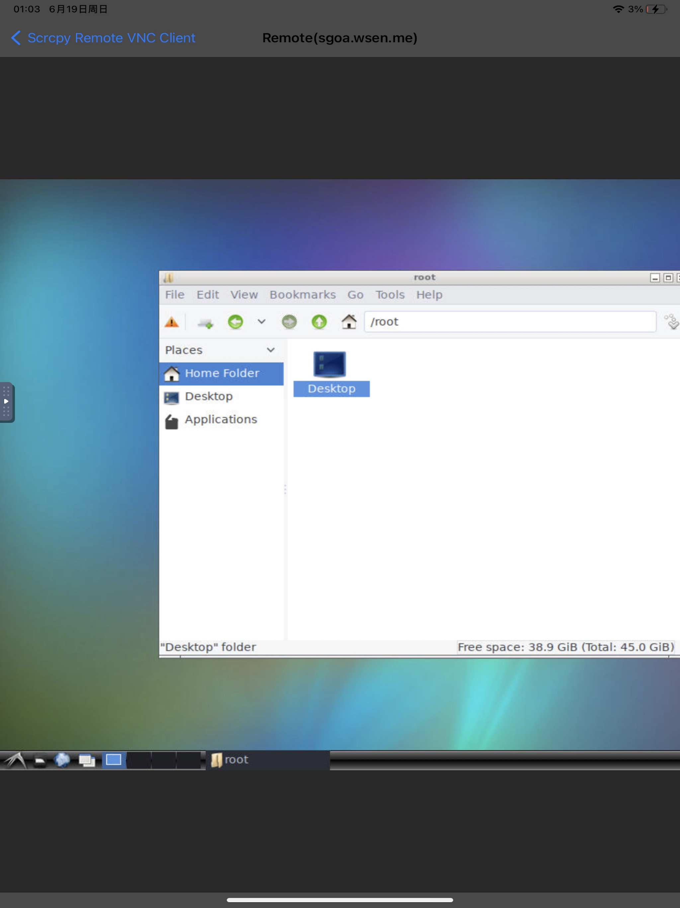Select Applications in Places sidebar
680x908 pixels.
220,419
